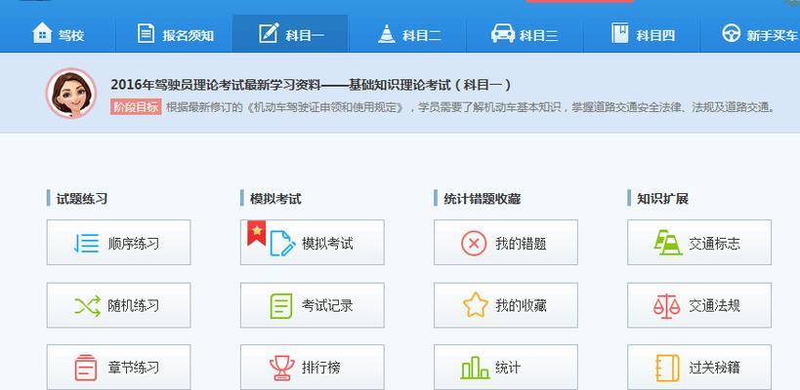This screenshot has height=390, width=800.
Task: Select the 科目一 tab
Action: [x=290, y=34]
